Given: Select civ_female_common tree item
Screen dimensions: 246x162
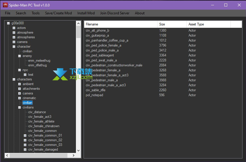Looking at the screenshot, I should coord(43,131).
